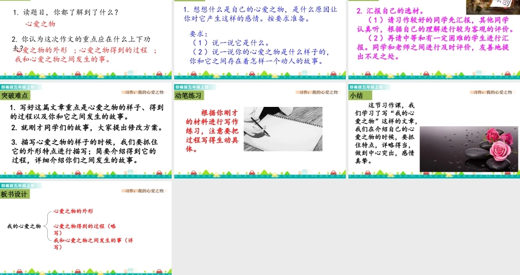The image size is (520, 275).
Task: Select the slide asking 读题目，你都了解到了什么
Action: (86, 40)
